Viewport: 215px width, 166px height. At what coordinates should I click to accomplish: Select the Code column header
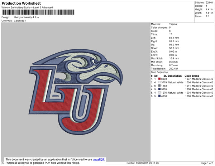point(188,76)
